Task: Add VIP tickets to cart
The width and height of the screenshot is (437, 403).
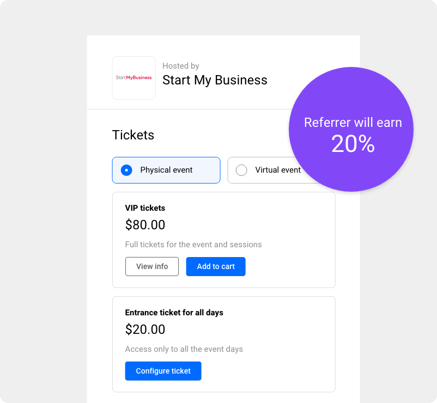Action: pos(216,266)
